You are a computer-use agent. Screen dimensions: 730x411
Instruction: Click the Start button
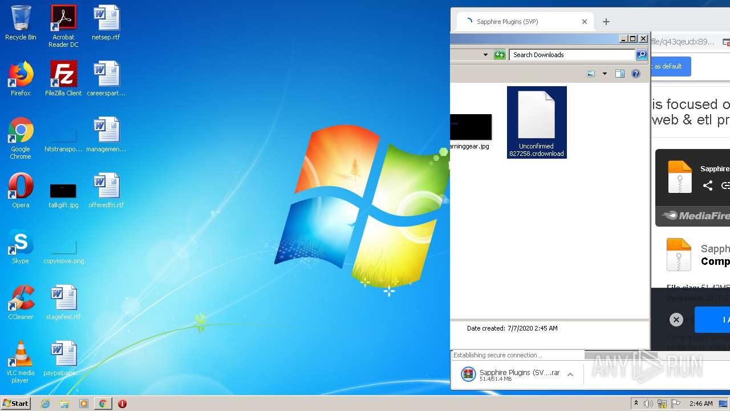16,404
